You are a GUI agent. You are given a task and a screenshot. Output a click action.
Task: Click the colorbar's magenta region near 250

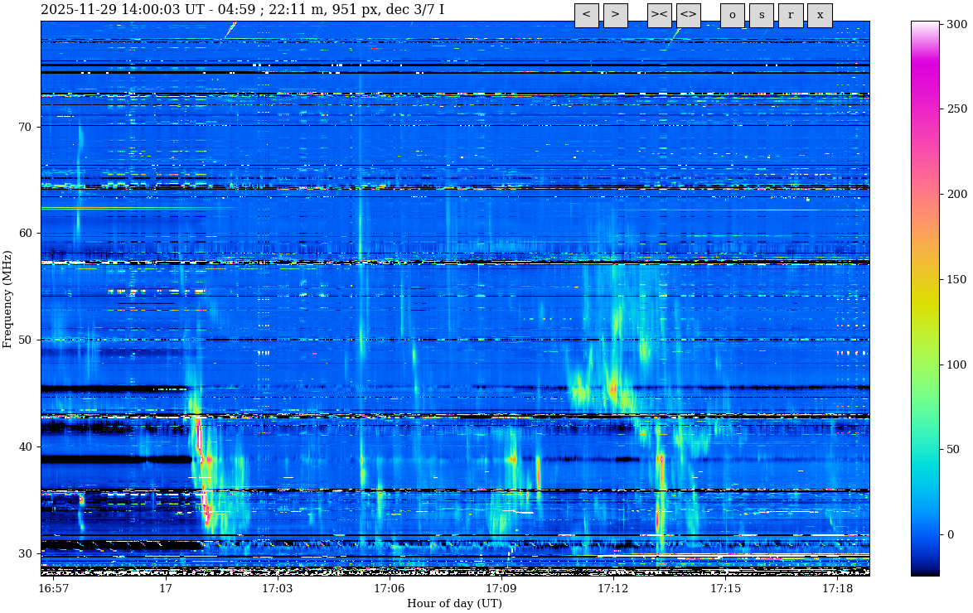925,109
